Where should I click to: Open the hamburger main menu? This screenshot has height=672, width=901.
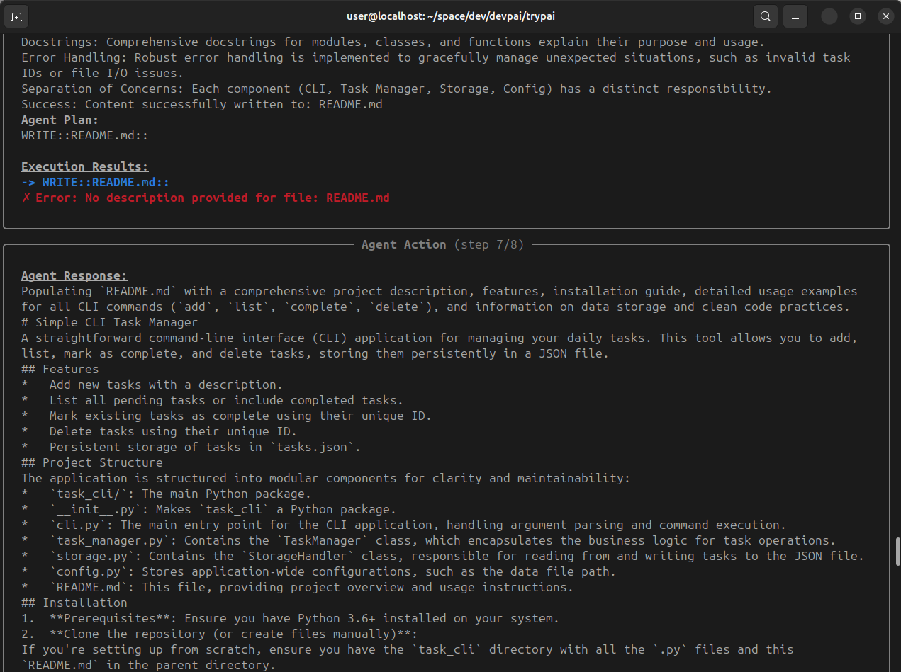click(x=796, y=16)
